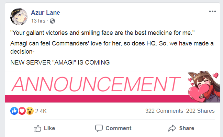View the 202 Shares list

pos(200,111)
